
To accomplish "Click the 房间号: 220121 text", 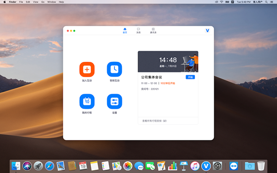I will coord(150,89).
